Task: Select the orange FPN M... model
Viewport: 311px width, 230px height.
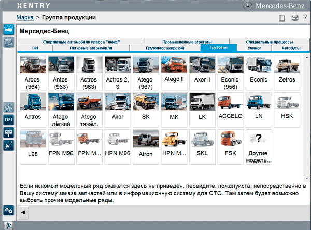Action: (x=89, y=147)
